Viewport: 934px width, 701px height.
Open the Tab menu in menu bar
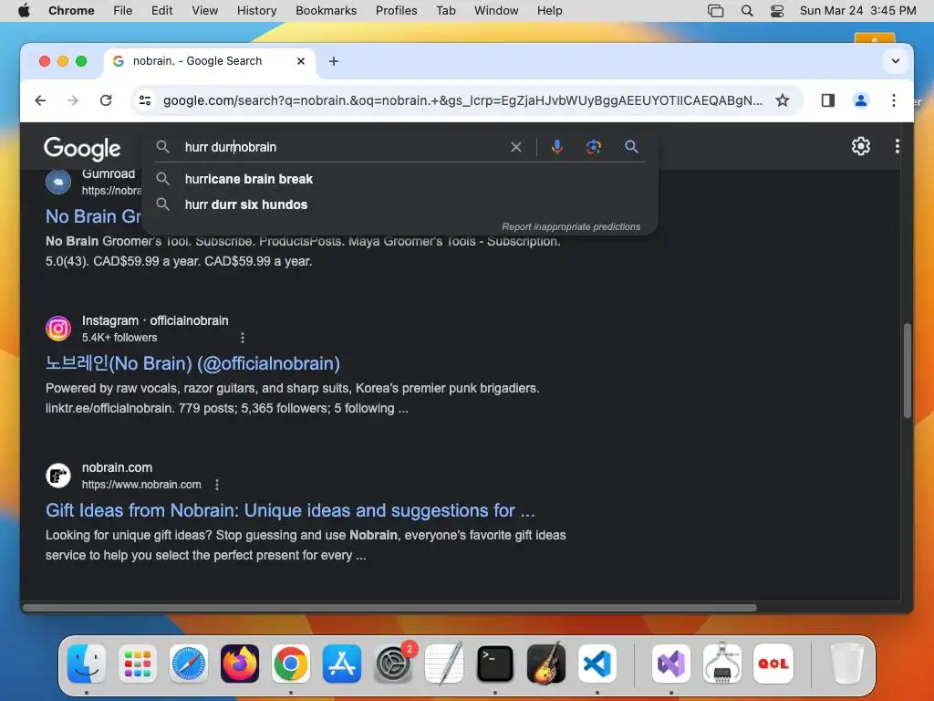(x=445, y=11)
